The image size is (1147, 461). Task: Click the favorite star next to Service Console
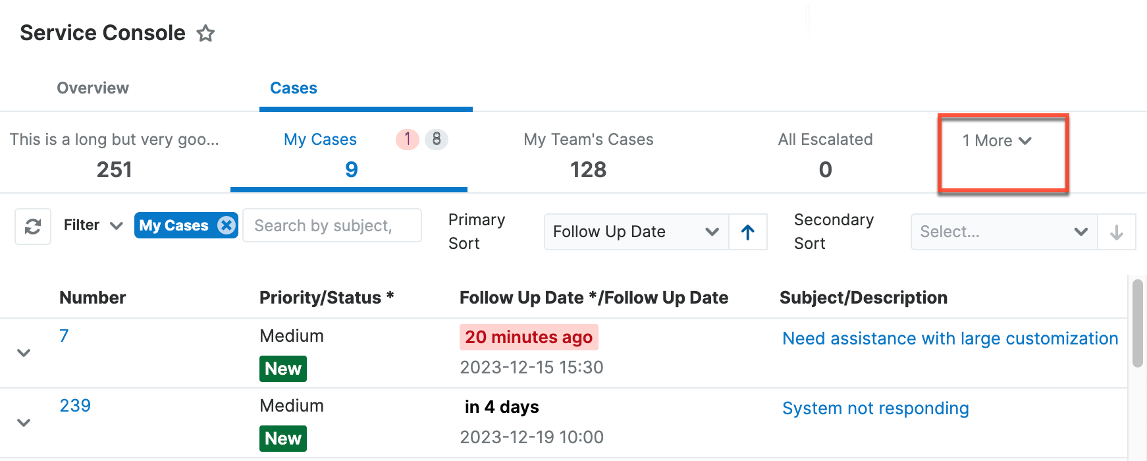[206, 33]
